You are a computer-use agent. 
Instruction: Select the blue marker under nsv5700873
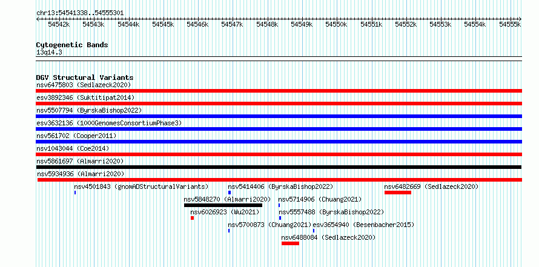[229, 231]
